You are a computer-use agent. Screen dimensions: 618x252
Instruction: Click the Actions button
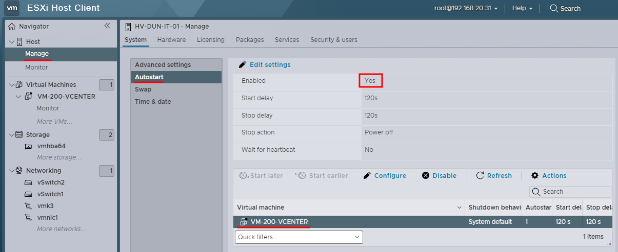(x=549, y=176)
